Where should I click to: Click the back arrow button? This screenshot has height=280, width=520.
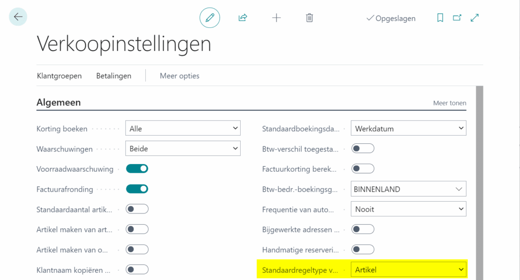pyautogui.click(x=18, y=17)
